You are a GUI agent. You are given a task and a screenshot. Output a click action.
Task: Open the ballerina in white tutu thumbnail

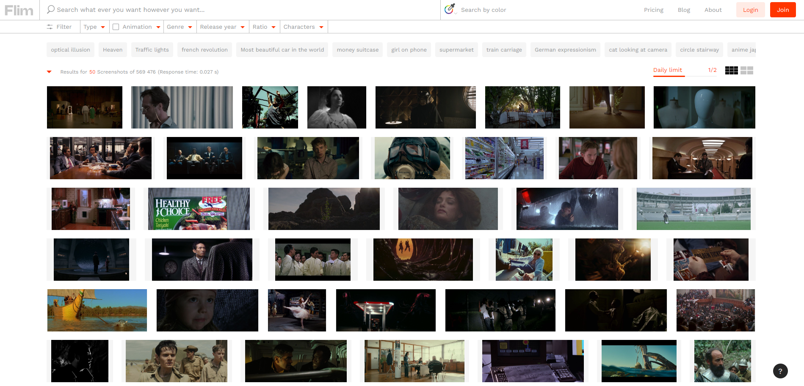point(297,310)
